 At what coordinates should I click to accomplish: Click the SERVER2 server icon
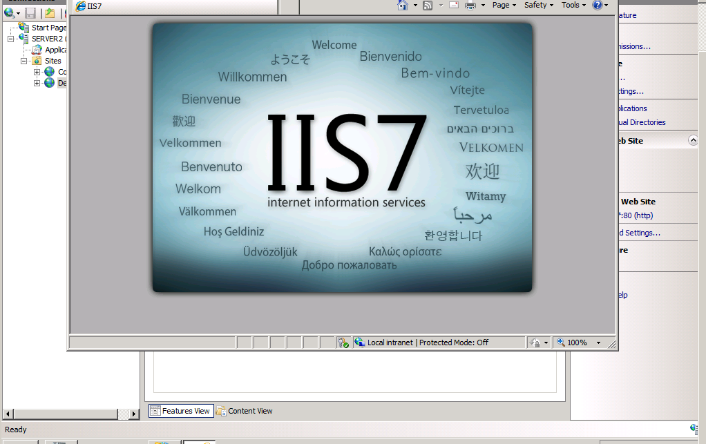tap(24, 38)
